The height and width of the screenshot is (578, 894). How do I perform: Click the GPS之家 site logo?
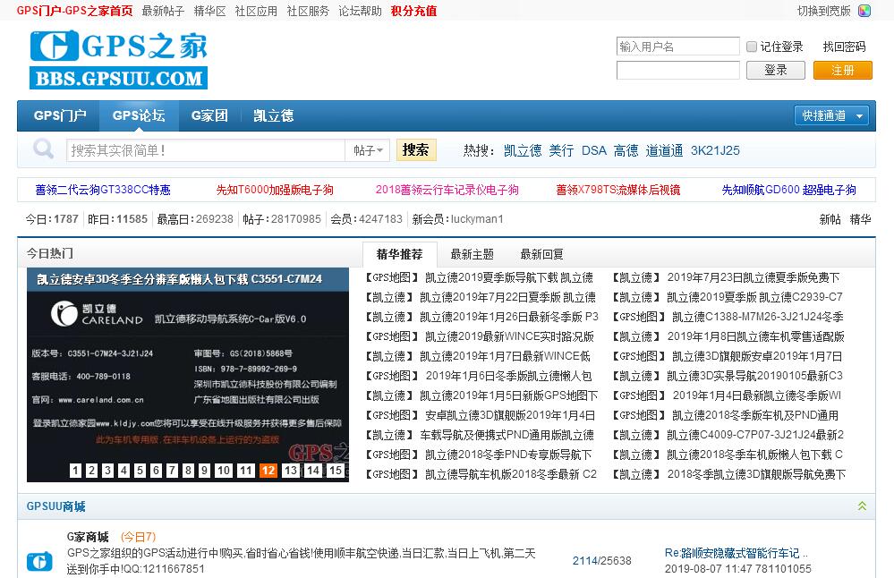click(x=118, y=59)
